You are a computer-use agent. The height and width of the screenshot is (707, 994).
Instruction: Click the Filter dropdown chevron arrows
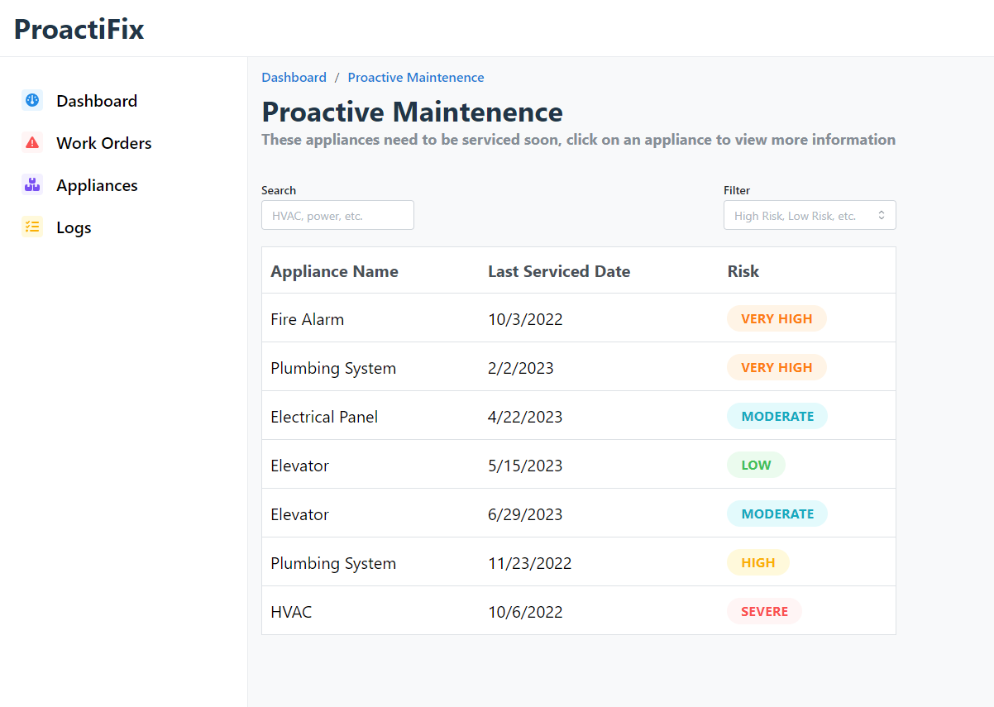(882, 215)
